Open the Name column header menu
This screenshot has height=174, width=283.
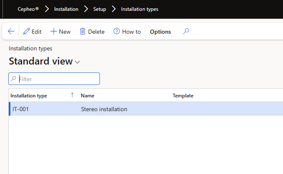(87, 96)
